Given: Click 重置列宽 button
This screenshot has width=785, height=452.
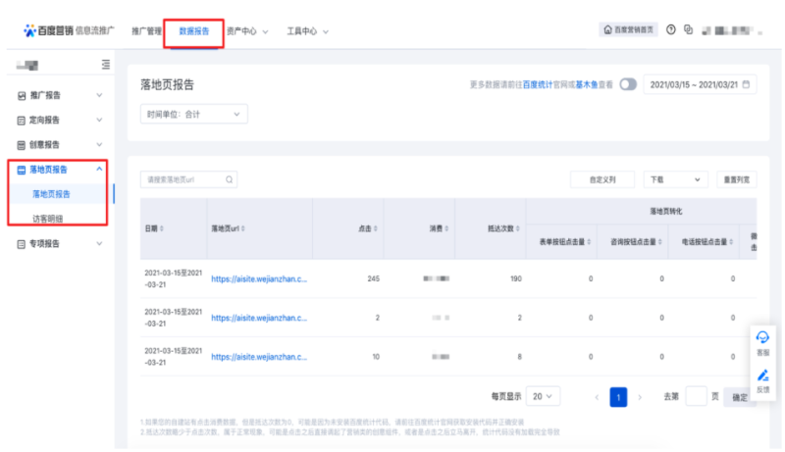Looking at the screenshot, I should click(737, 179).
